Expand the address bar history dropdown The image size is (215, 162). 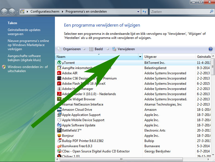(138, 12)
